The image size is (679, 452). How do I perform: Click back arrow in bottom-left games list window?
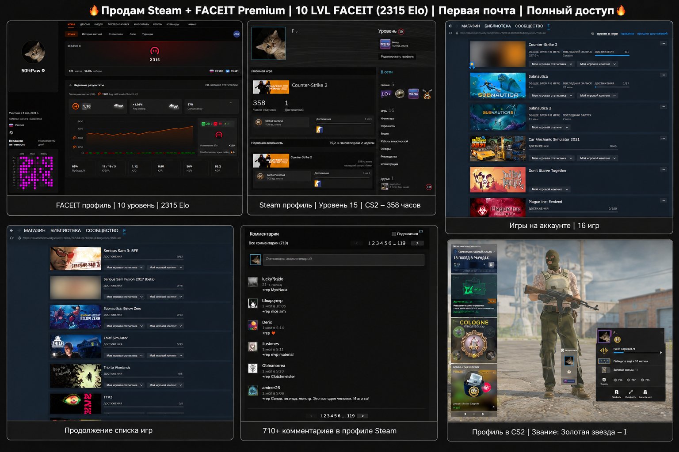coord(12,230)
